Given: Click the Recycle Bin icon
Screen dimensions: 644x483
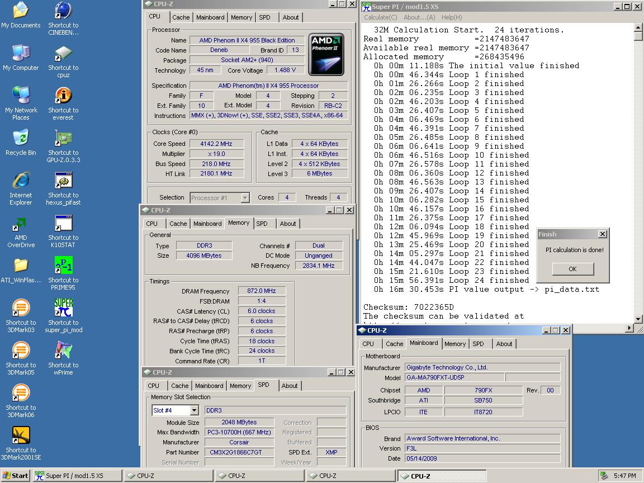Looking at the screenshot, I should coord(21,143).
